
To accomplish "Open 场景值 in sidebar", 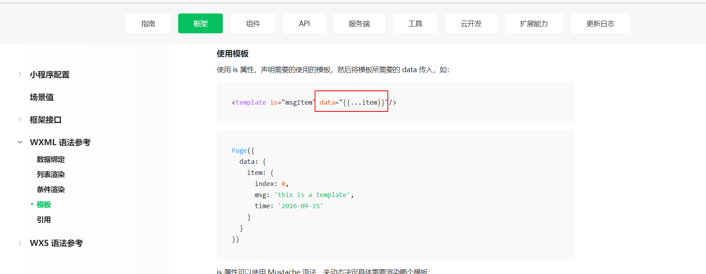I will [42, 97].
